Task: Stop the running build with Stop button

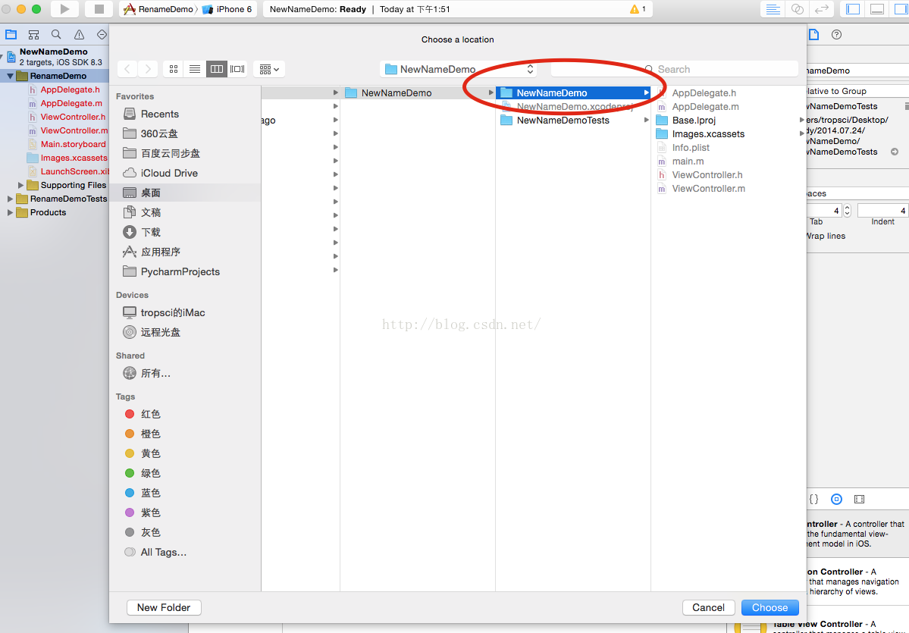Action: point(99,8)
